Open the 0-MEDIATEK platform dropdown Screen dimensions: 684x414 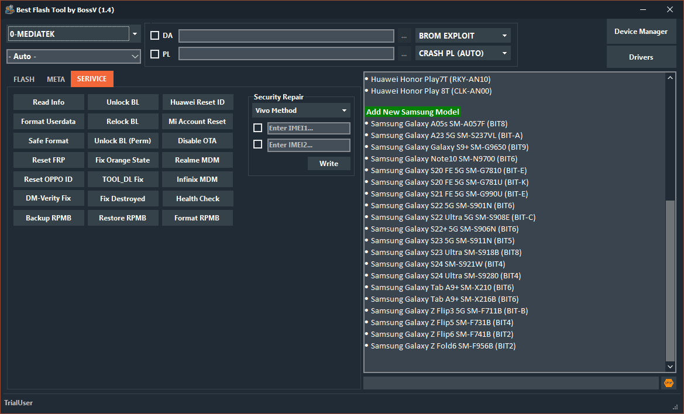tap(73, 34)
